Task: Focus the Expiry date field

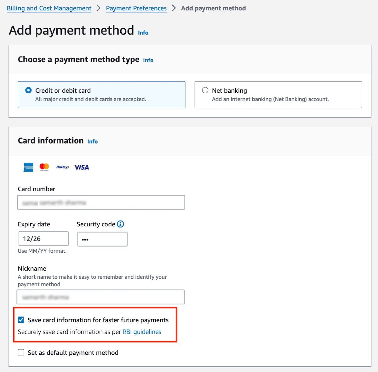Action: [43, 239]
